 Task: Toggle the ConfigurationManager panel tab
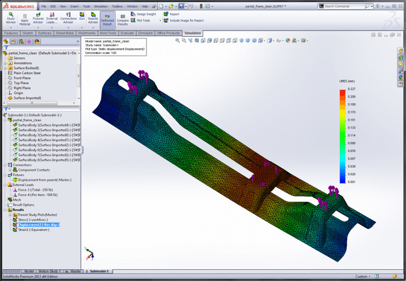click(22, 41)
